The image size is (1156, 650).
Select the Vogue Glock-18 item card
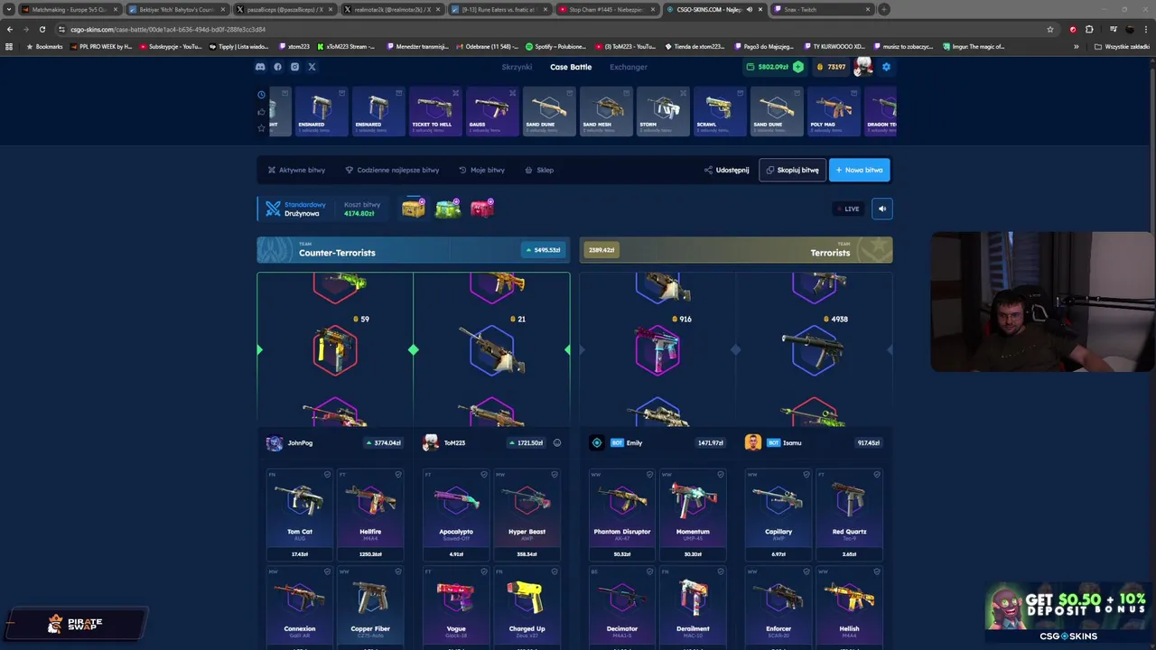(x=456, y=607)
